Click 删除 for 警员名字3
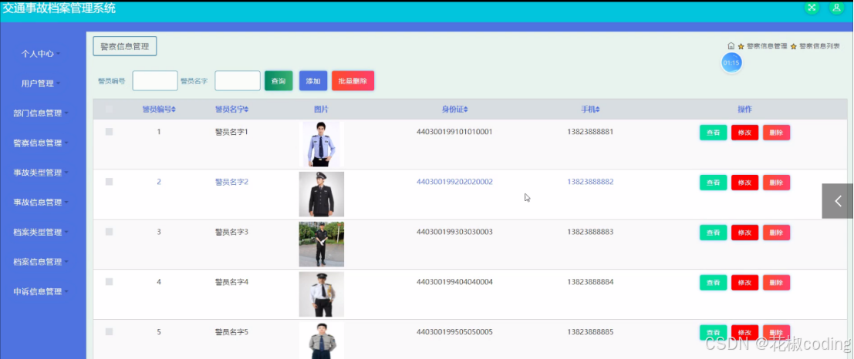Viewport: 854px width, 359px height. tap(776, 232)
